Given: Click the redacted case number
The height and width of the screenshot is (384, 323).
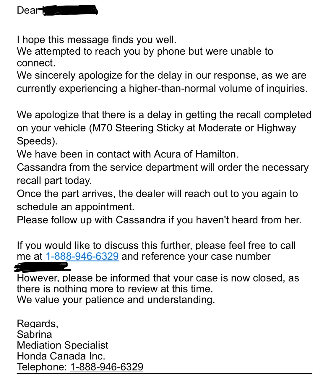Looking at the screenshot, I should tap(43, 267).
